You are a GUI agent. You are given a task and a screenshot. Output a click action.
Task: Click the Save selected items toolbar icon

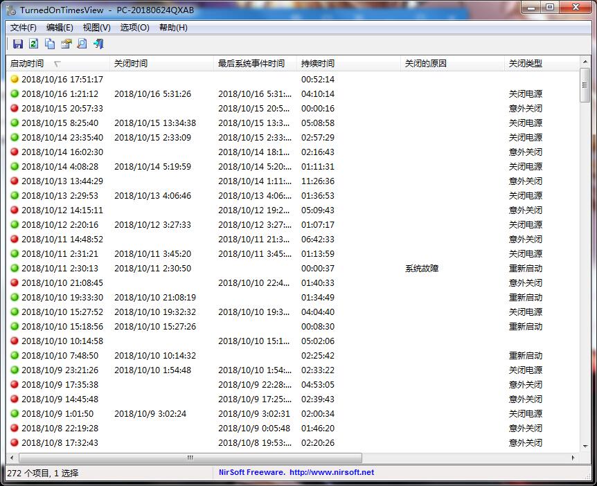pyautogui.click(x=18, y=44)
